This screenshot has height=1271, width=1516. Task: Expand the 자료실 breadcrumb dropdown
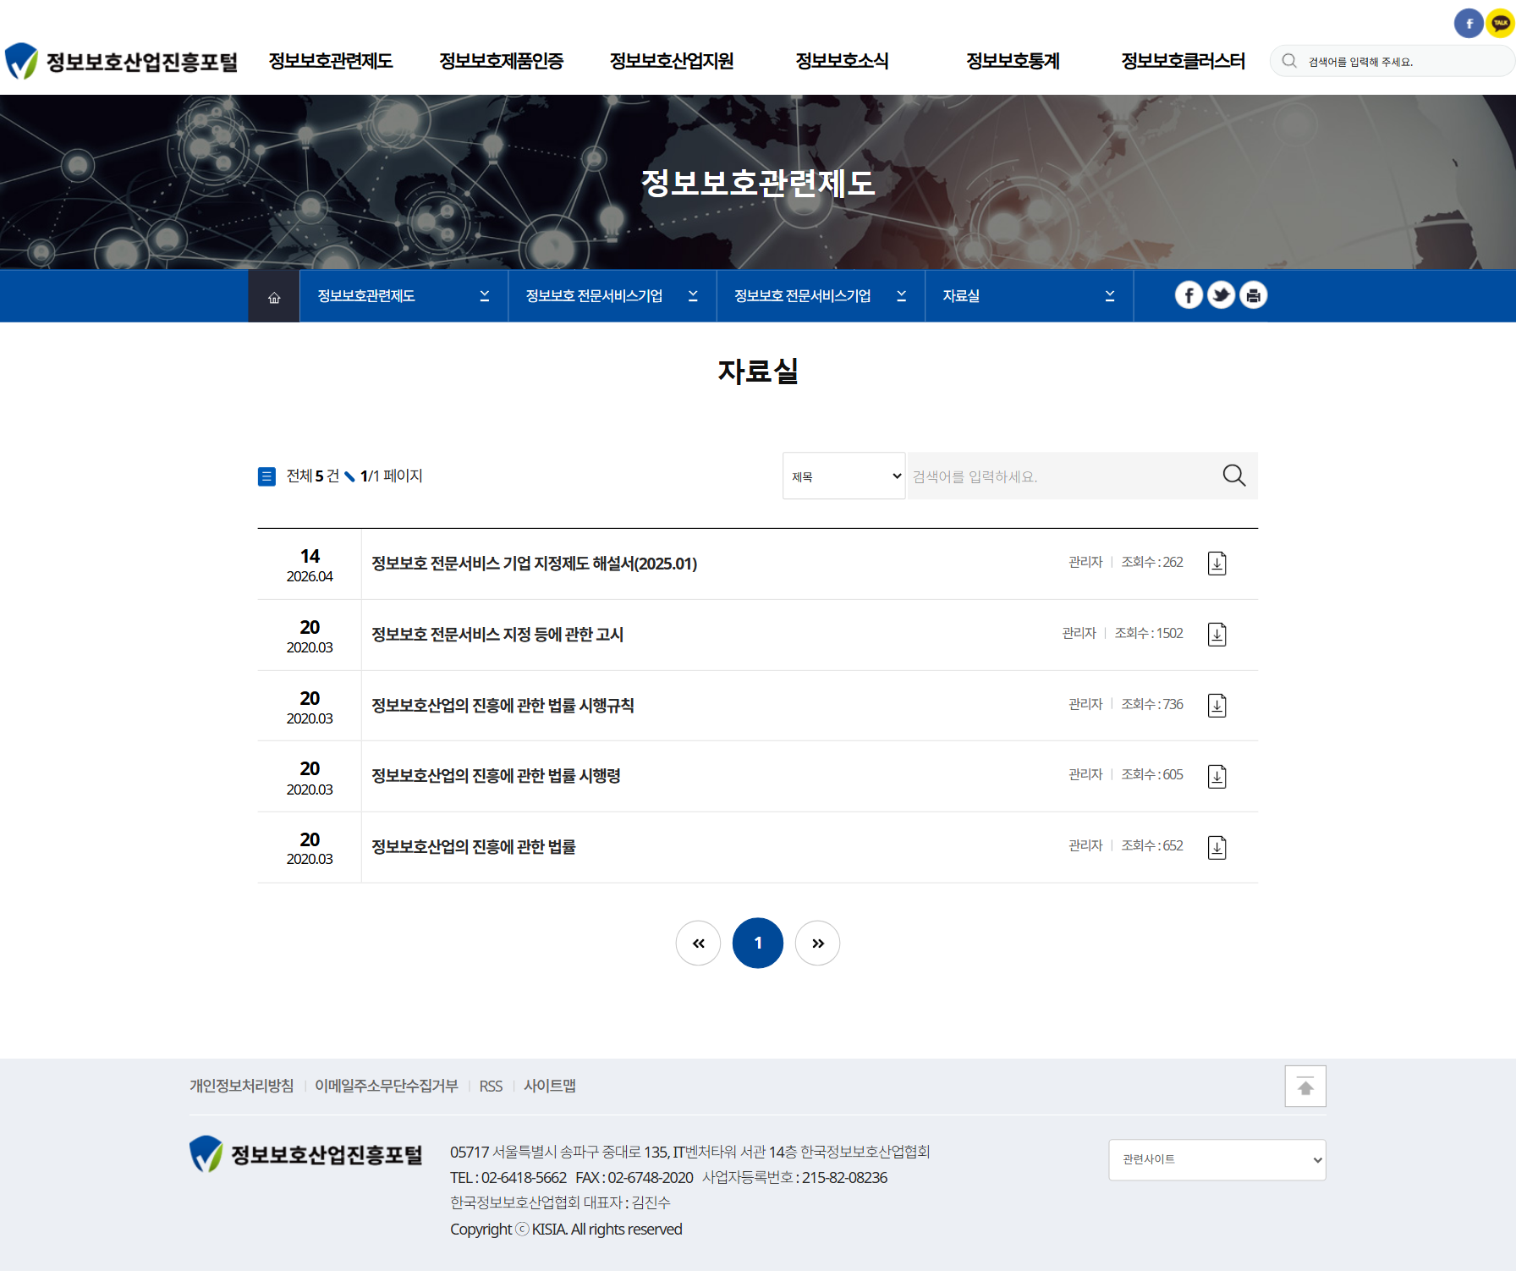[x=1029, y=296]
